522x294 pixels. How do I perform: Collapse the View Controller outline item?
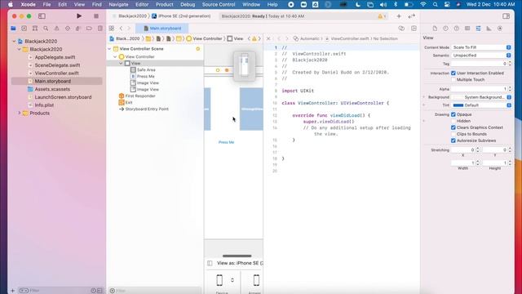click(x=115, y=56)
